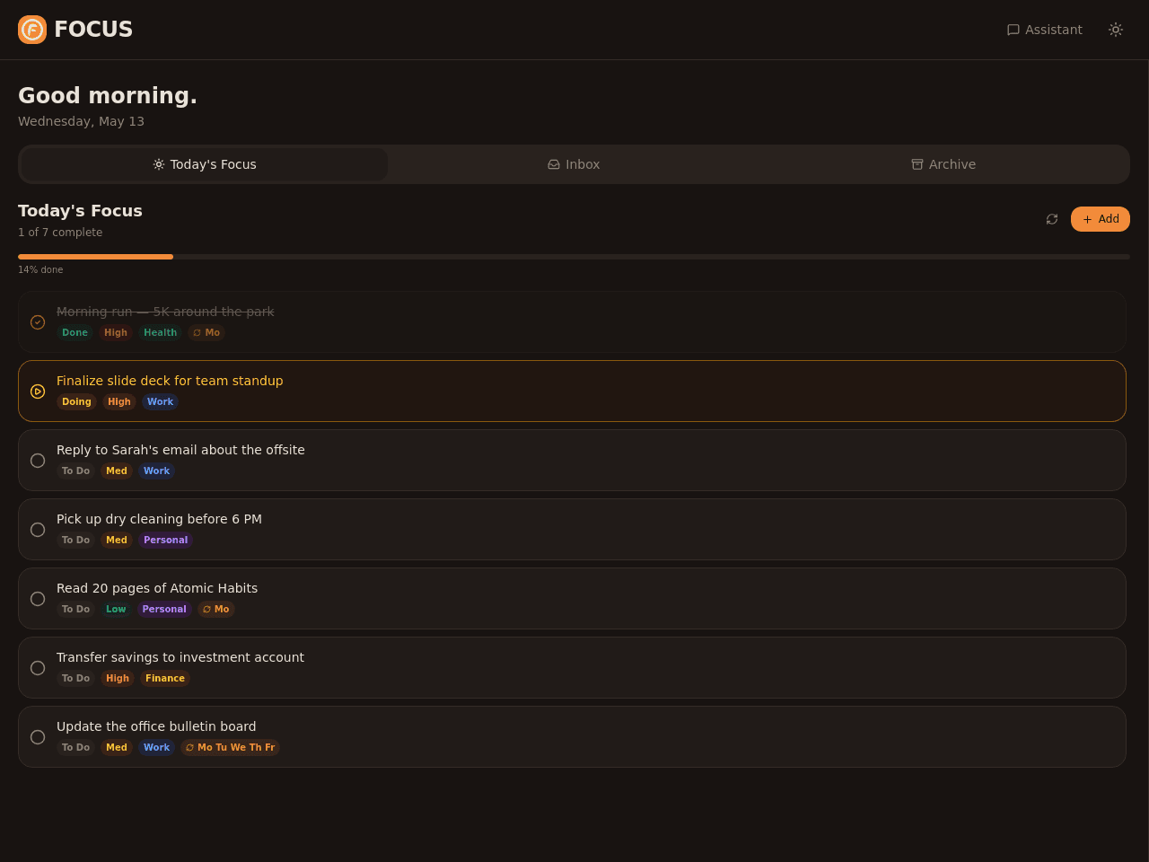The width and height of the screenshot is (1149, 862).
Task: Click Done status badge on Morning run
Action: pos(75,333)
